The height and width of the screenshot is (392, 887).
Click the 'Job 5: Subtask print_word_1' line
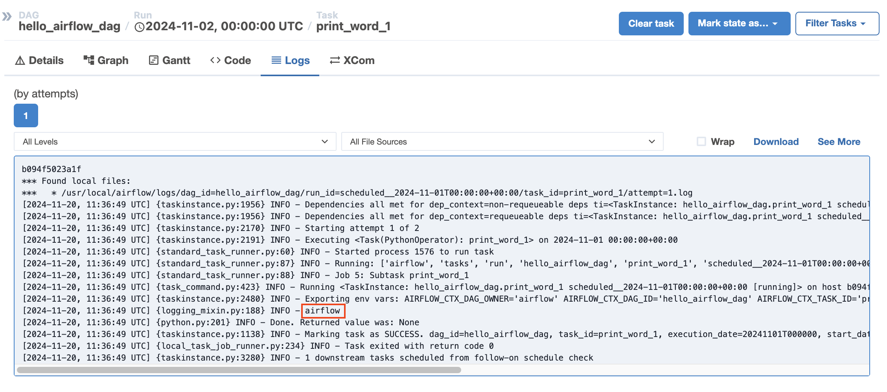[245, 275]
